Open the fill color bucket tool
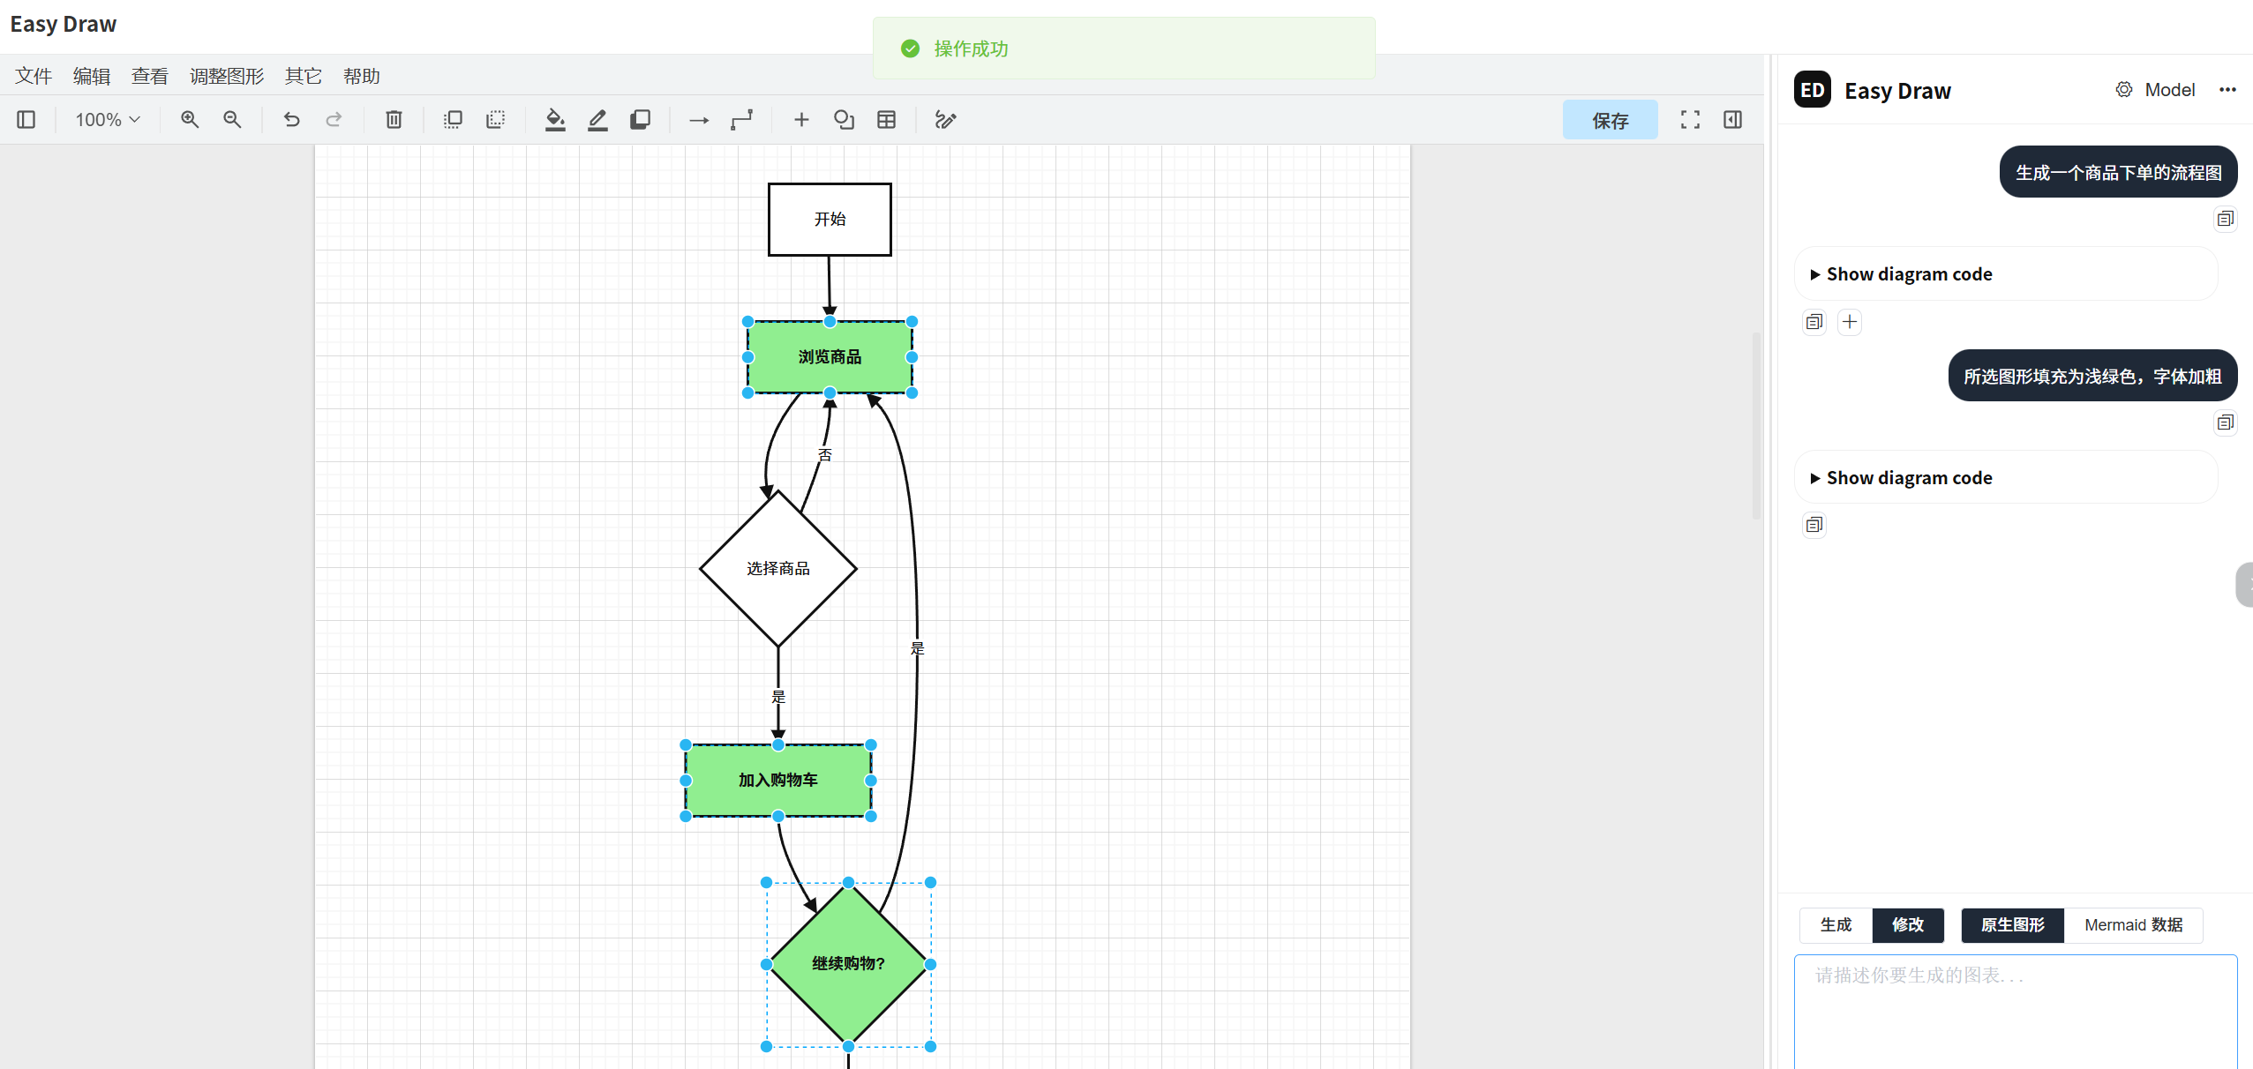The image size is (2253, 1069). (554, 120)
